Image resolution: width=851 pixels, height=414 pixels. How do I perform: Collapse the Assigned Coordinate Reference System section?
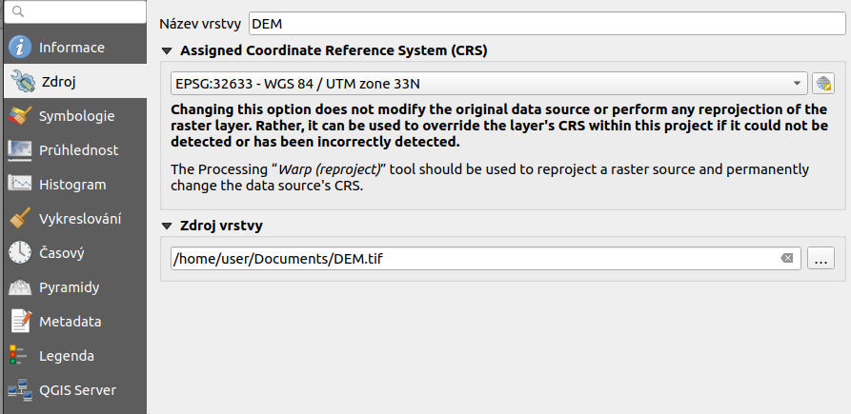(x=167, y=51)
